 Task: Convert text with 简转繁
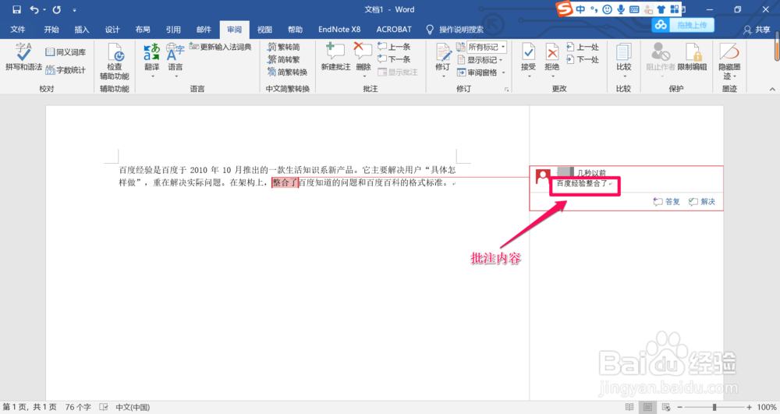point(284,59)
